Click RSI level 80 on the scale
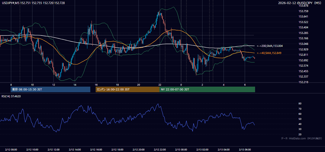The height and width of the screenshot is (152, 325). [x=300, y=104]
